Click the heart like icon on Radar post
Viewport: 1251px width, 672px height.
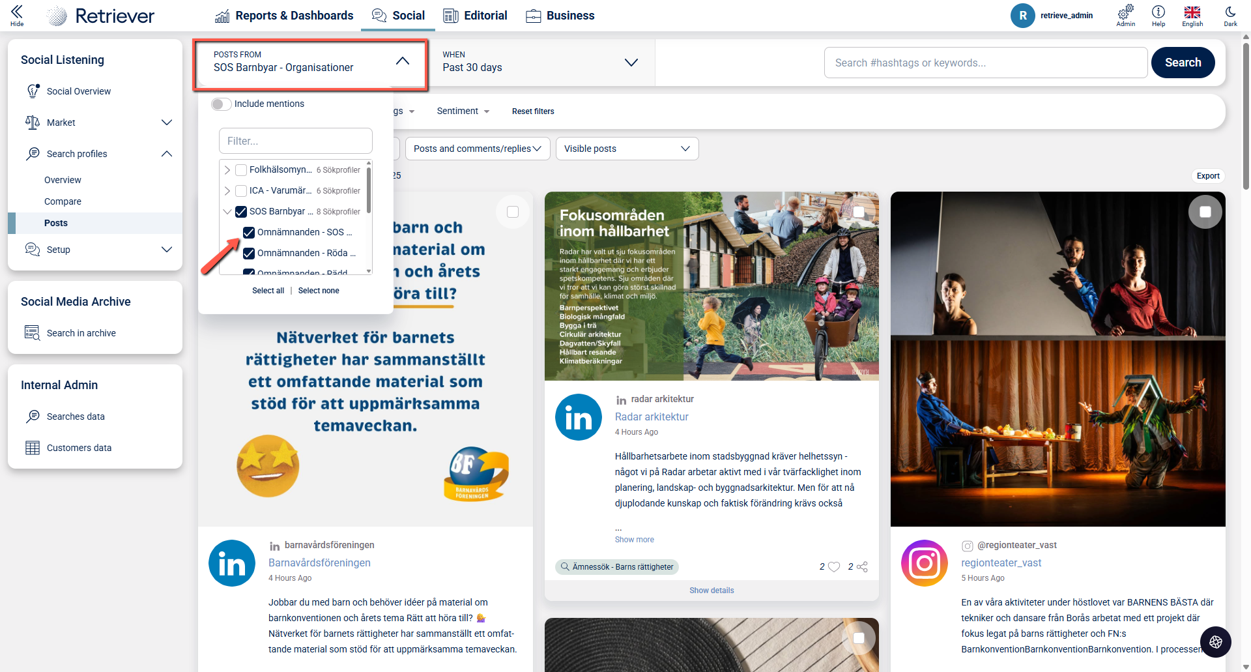tap(834, 567)
